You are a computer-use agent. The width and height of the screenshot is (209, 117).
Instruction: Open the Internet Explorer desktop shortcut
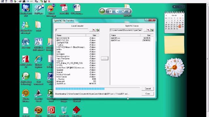coord(39,62)
